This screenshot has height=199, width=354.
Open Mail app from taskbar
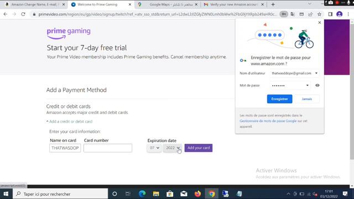(184, 194)
